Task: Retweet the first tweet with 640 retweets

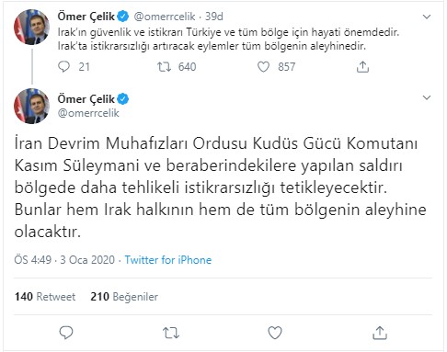Action: [x=164, y=67]
